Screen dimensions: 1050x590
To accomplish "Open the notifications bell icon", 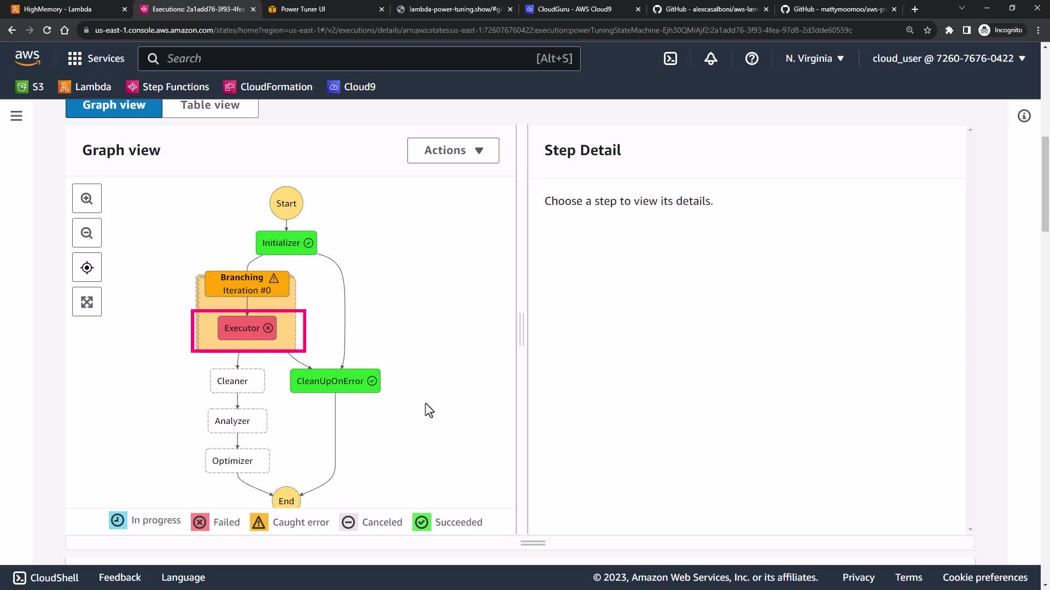I will click(x=710, y=58).
